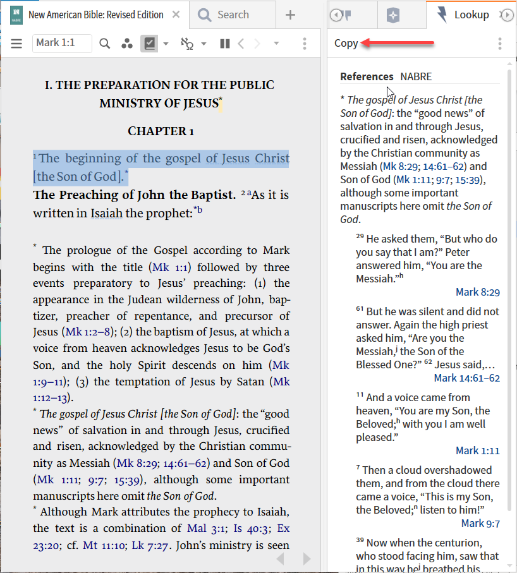Viewport: 517px width, 573px height.
Task: Click the Mt 11:10 cross-reference link
Action: coord(104,545)
